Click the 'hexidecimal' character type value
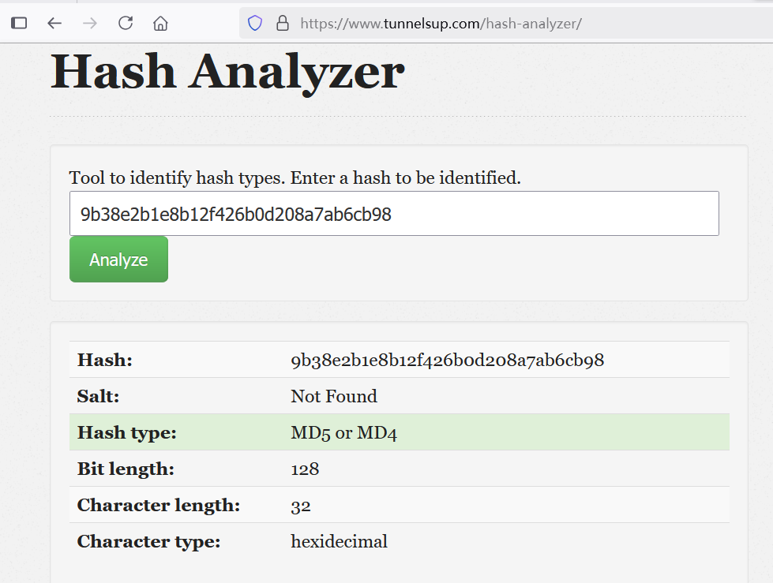This screenshot has height=583, width=773. [x=339, y=541]
